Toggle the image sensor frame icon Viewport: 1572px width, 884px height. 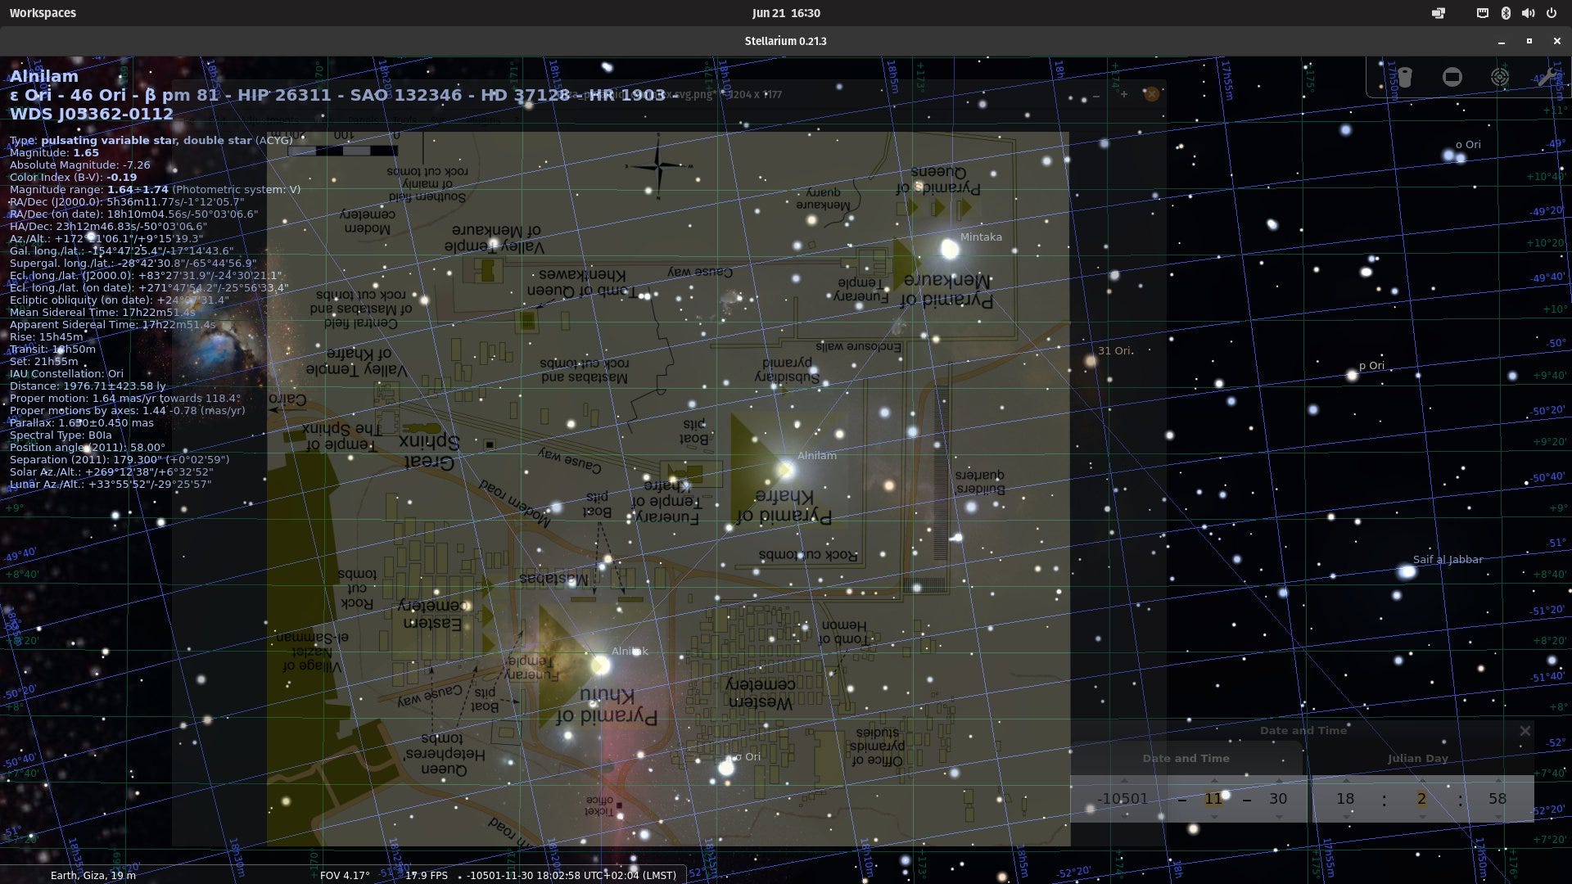point(1452,77)
